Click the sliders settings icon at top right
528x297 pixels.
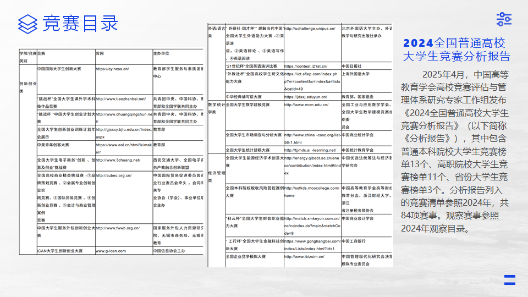504,19
